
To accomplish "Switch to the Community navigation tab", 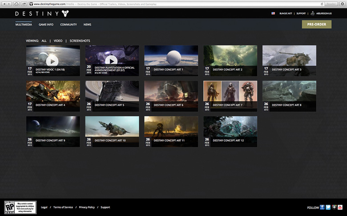I will pos(69,25).
